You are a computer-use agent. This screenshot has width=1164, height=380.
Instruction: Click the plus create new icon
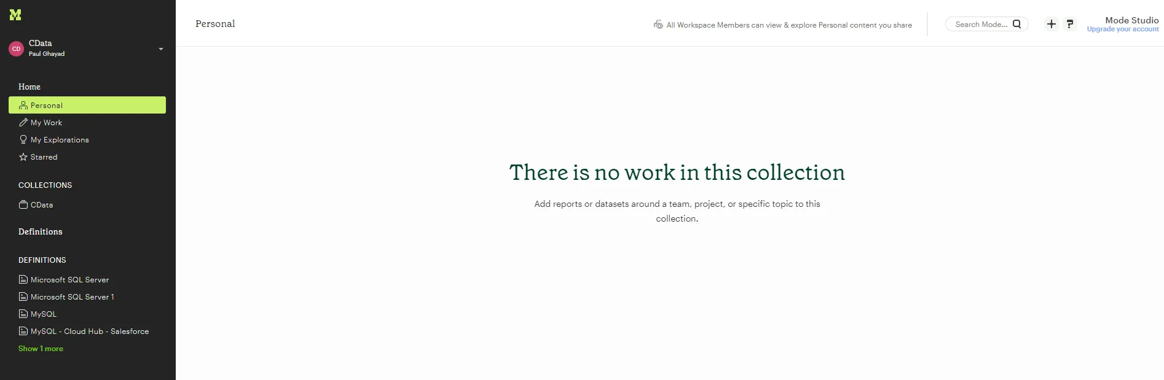1052,24
